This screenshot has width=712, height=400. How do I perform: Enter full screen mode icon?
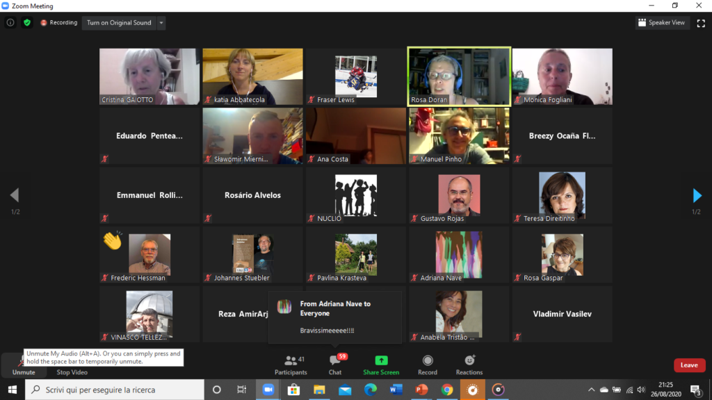[x=701, y=23]
